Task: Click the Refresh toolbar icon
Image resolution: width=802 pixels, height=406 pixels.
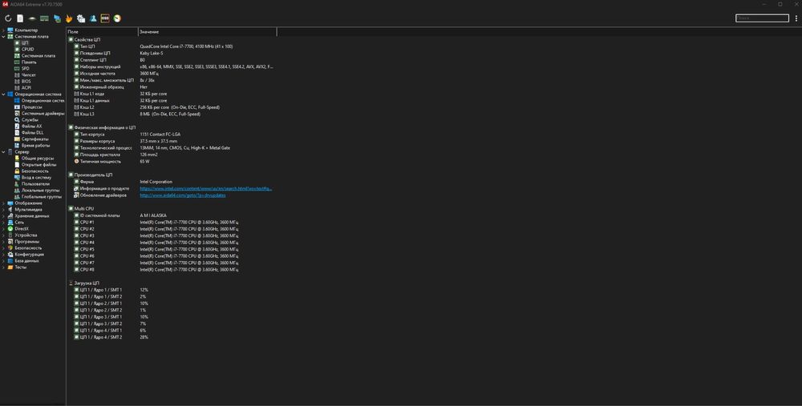Action: pos(8,18)
